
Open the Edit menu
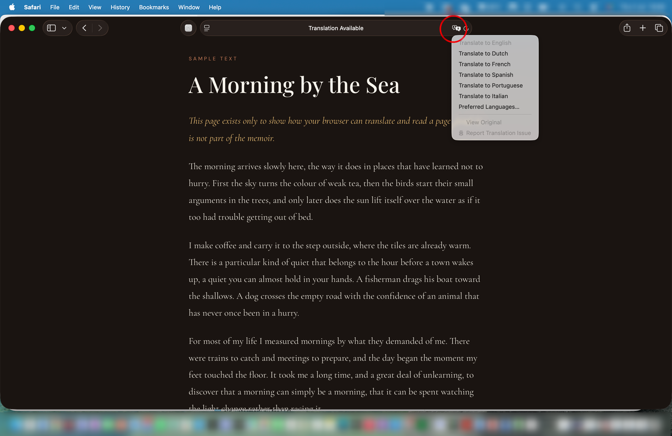click(74, 7)
